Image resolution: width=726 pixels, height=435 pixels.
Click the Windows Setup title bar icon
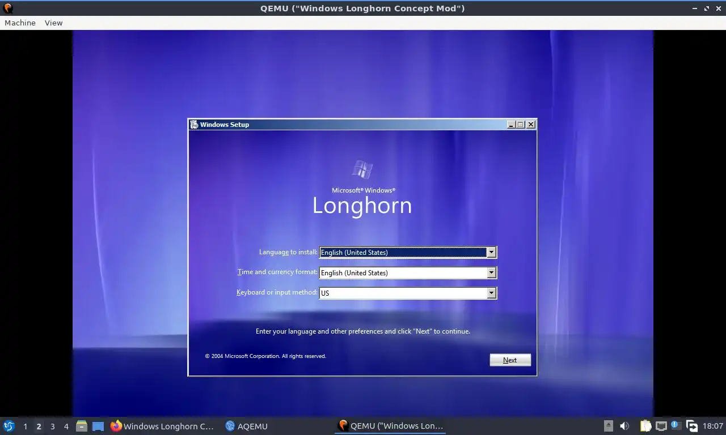pyautogui.click(x=194, y=125)
